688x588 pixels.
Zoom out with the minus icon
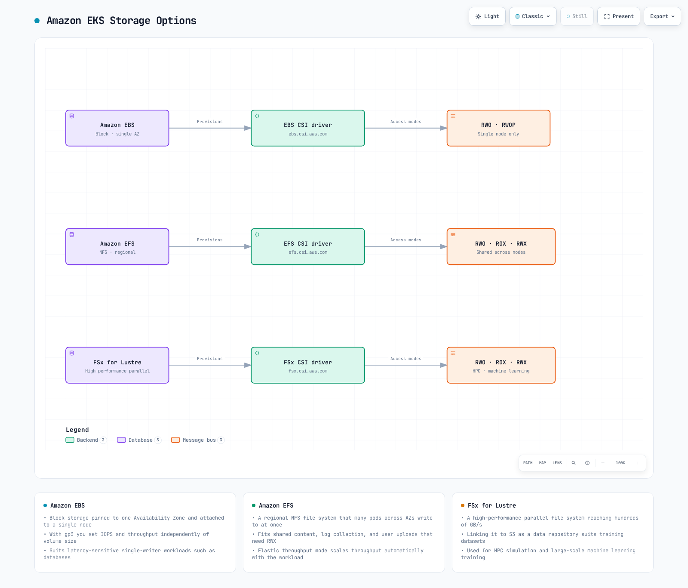(x=603, y=463)
